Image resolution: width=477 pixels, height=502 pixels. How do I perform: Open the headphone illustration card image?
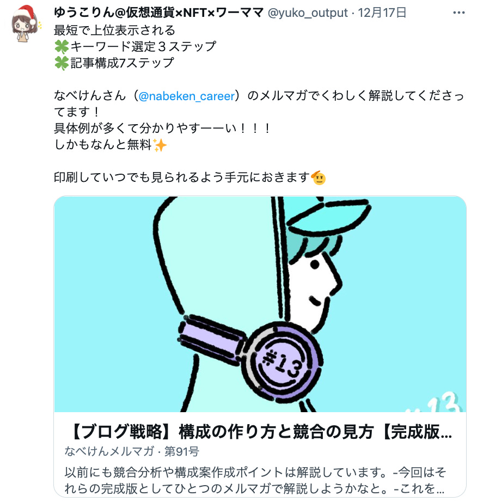(260, 304)
